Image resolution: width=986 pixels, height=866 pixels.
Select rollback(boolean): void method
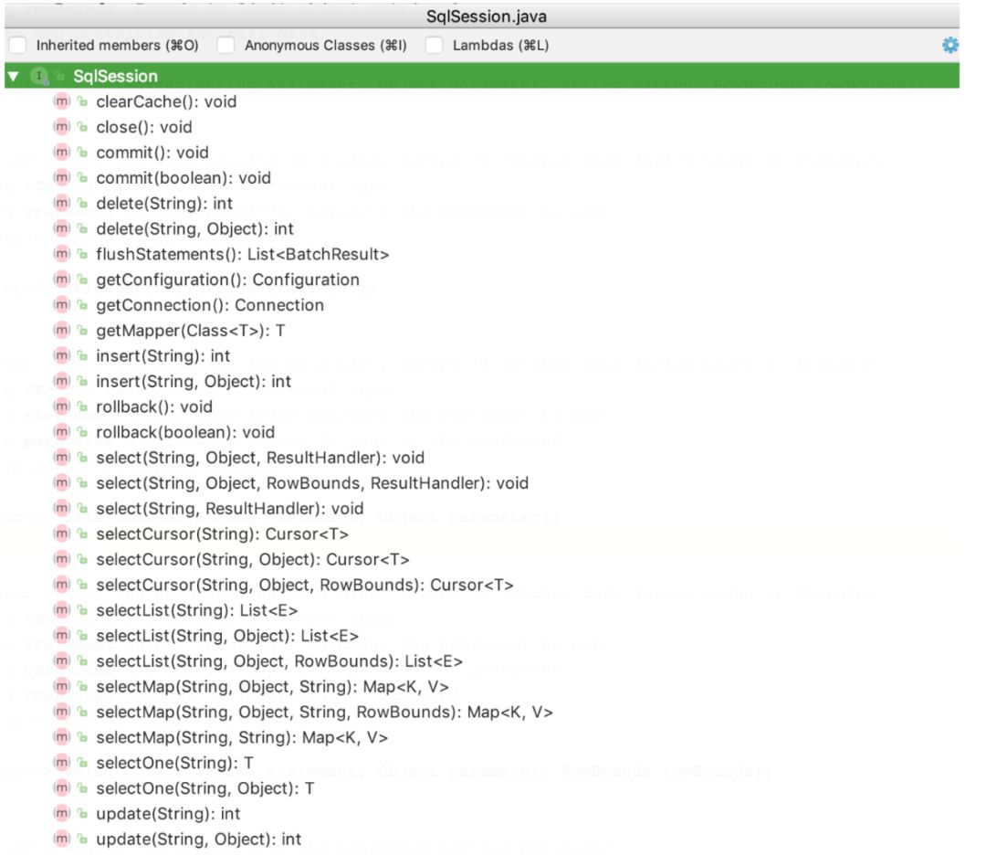[x=185, y=432]
